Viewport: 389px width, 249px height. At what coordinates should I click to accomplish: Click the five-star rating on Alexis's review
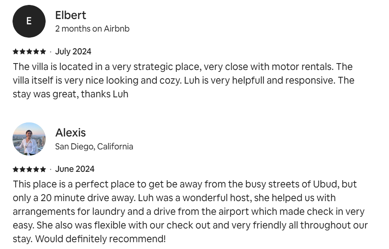[x=29, y=169]
